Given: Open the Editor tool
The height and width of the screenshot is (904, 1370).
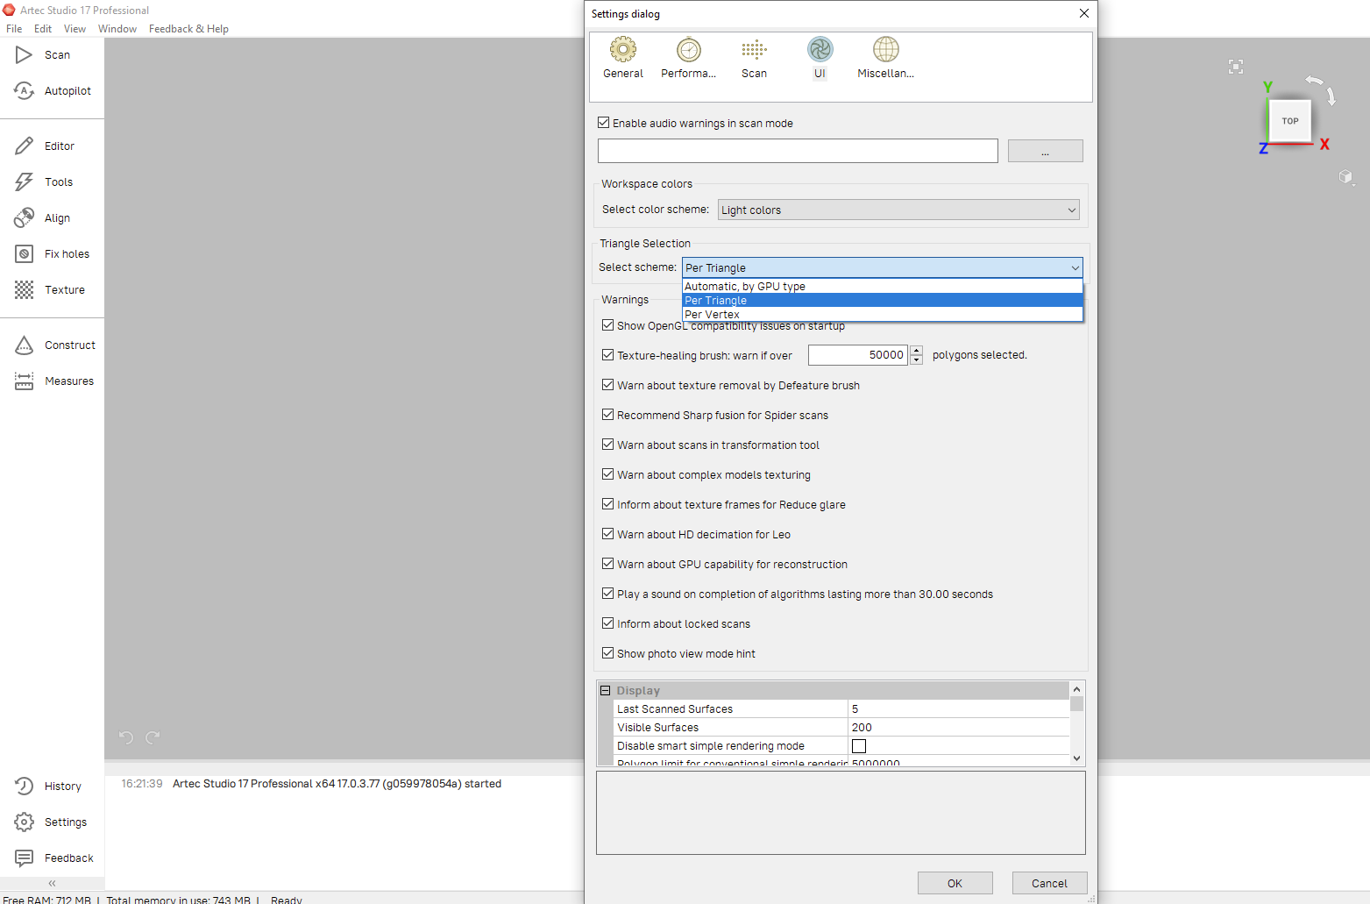Looking at the screenshot, I should tap(45, 146).
